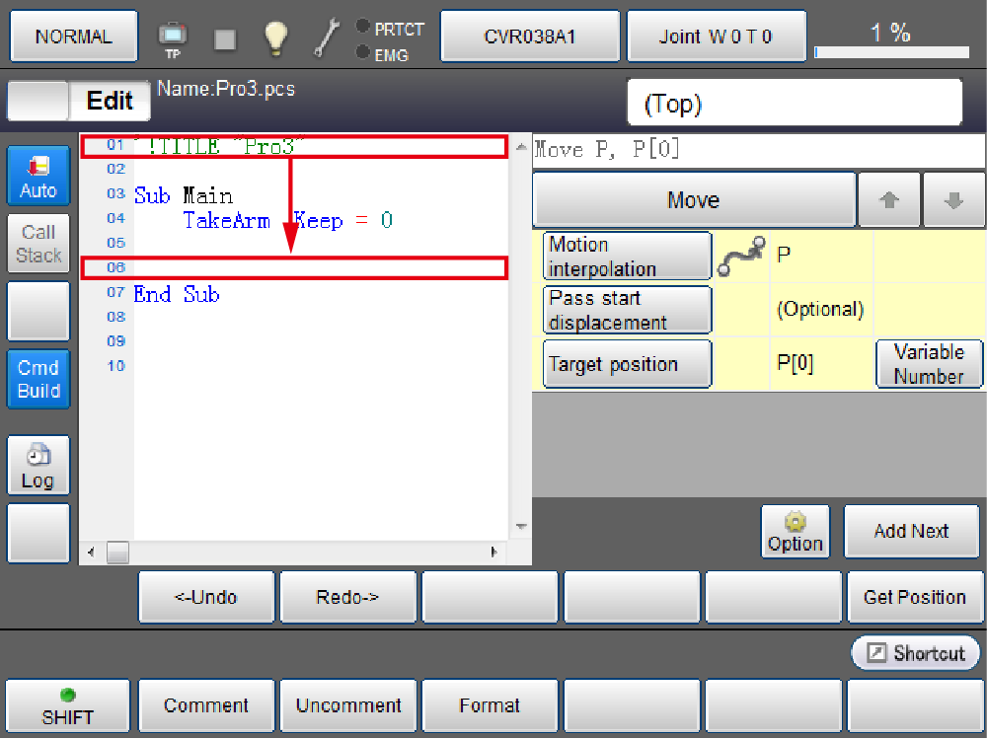987x739 pixels.
Task: Toggle the SHIFT key
Action: click(68, 706)
